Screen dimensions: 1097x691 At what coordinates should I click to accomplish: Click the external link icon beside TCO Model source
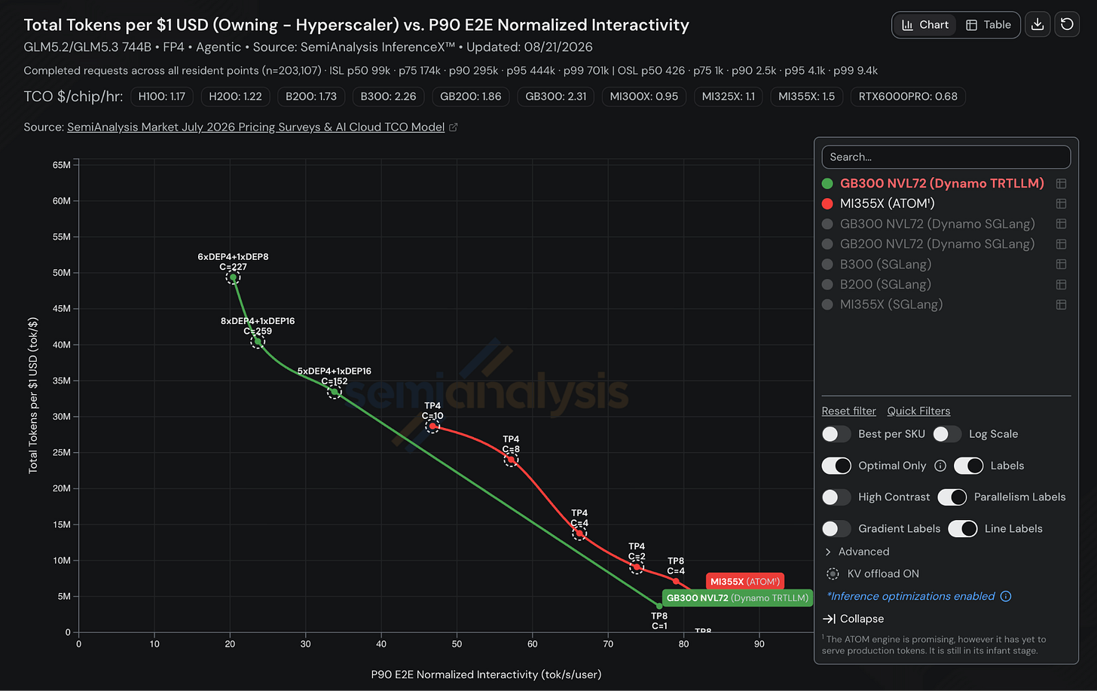pos(454,127)
